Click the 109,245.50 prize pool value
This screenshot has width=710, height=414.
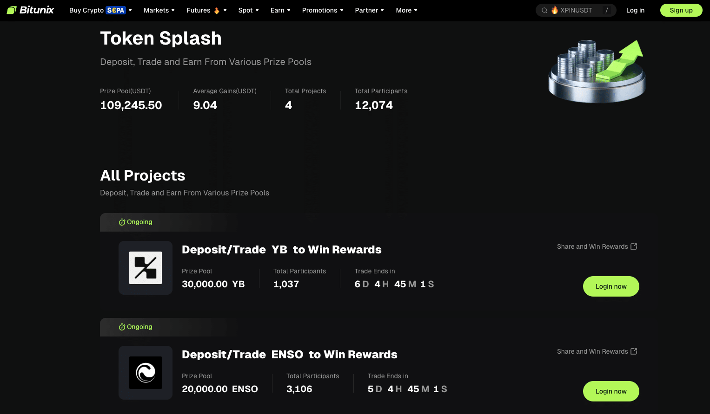[x=131, y=105]
